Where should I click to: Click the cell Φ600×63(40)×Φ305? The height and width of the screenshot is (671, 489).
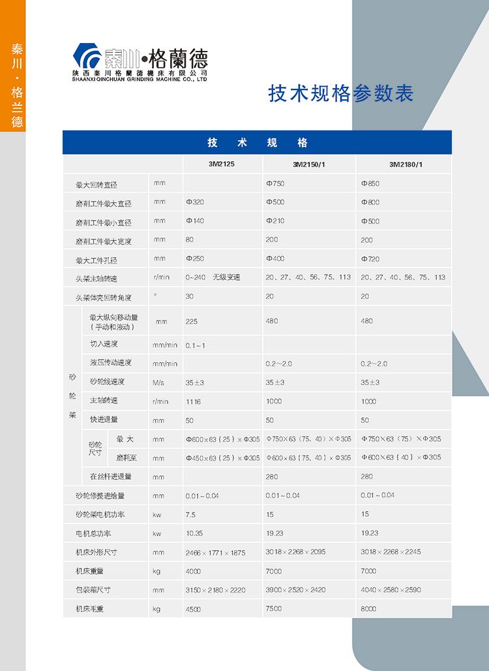[401, 457]
